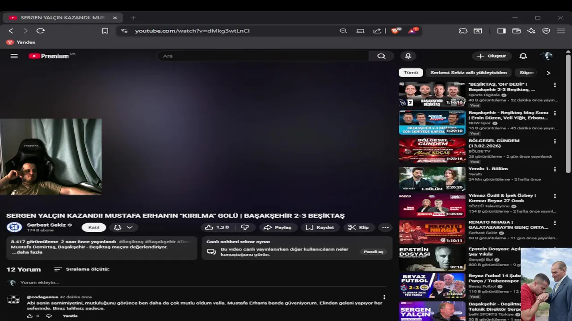Click the Oluştur create button
Screen dimensions: 572x321
(492, 56)
